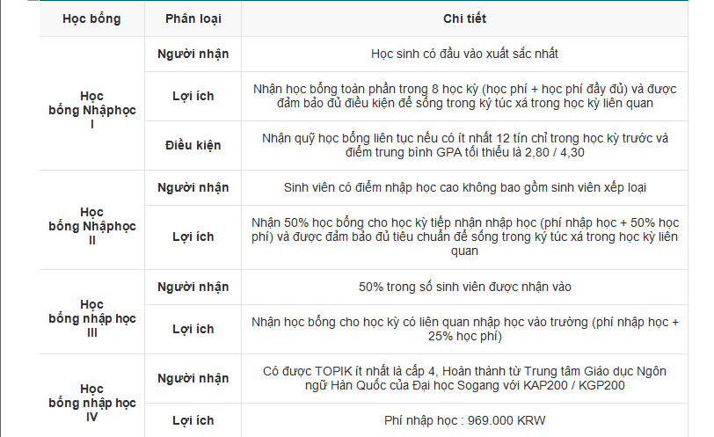Click the "Điều kiện" category cell
714x437 pixels.
coord(193,145)
